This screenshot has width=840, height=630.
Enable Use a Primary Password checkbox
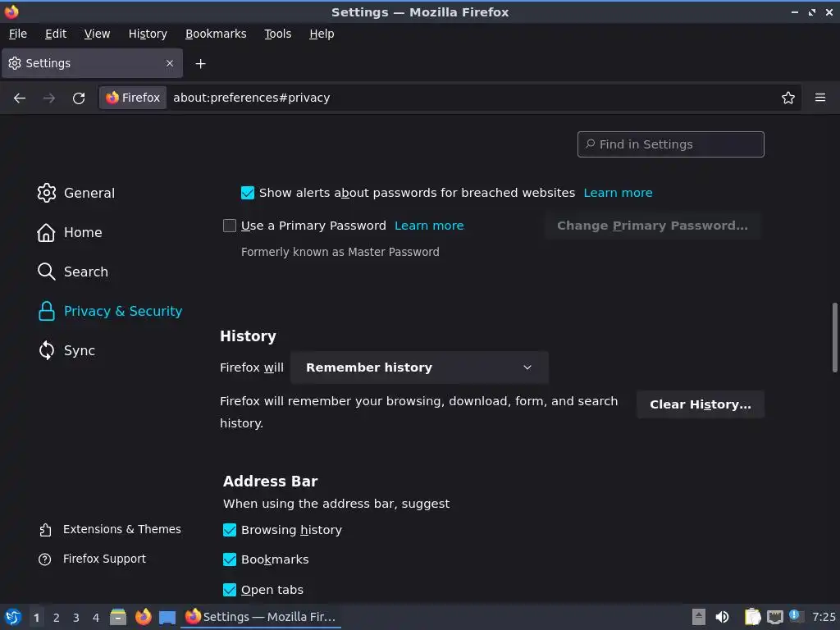point(230,226)
